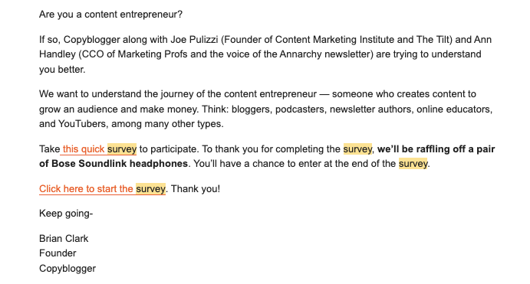This screenshot has width=530, height=284.
Task: Select the bold "Bose Soundlink headphones" text
Action: (x=120, y=164)
